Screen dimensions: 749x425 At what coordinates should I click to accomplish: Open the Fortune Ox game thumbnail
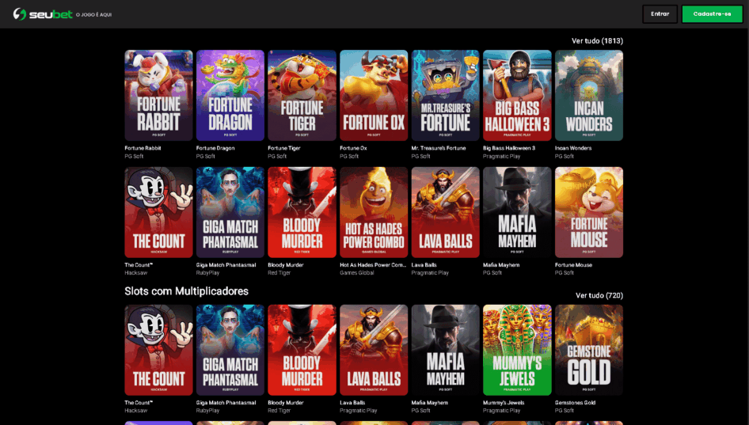(x=374, y=96)
